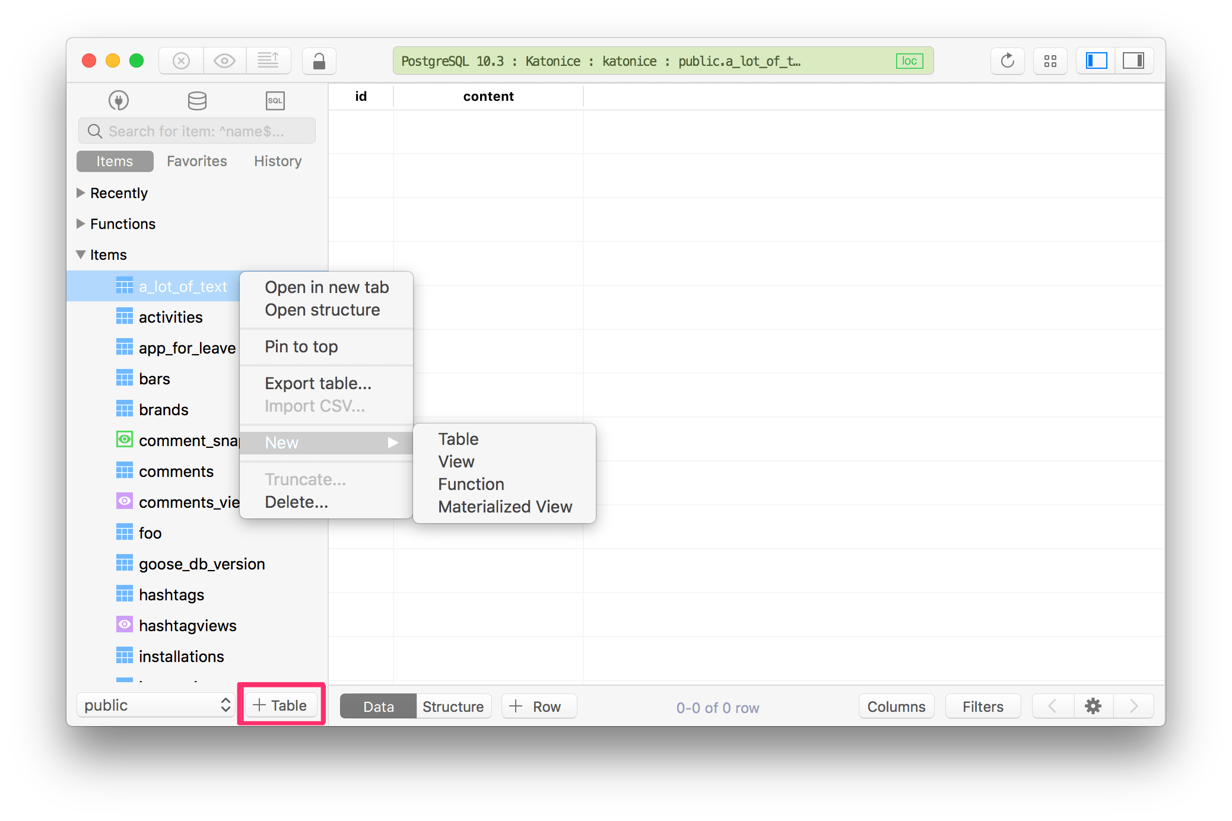The width and height of the screenshot is (1232, 821).
Task: Select Table from New submenu
Action: click(456, 439)
